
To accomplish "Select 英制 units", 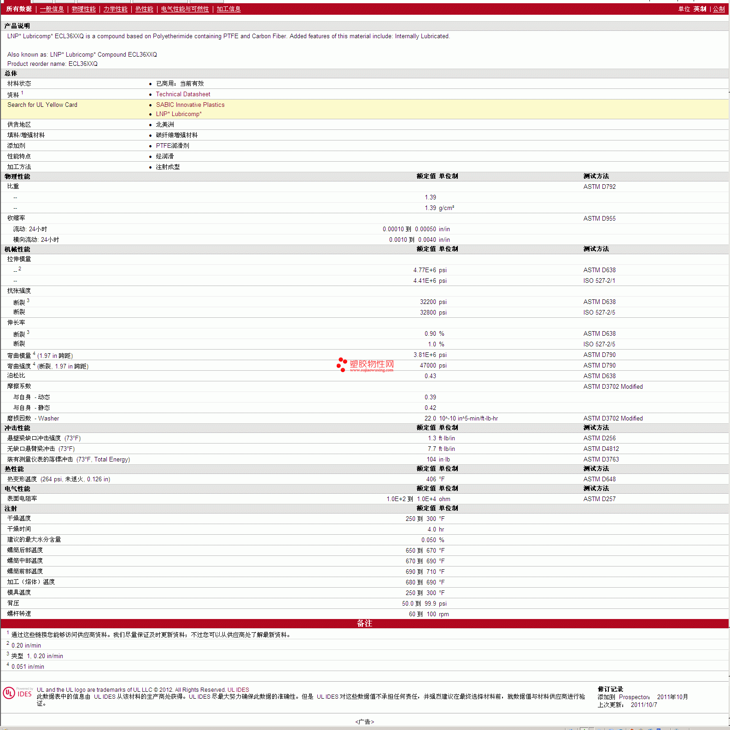I will (700, 9).
